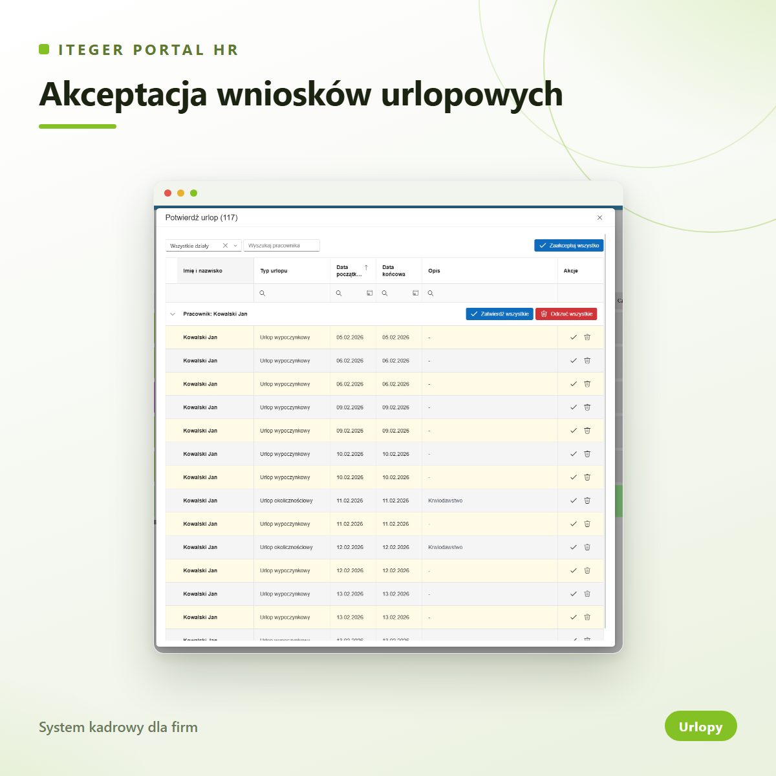Close the Potwierdź urlop dialog
The height and width of the screenshot is (776, 776).
click(x=599, y=218)
